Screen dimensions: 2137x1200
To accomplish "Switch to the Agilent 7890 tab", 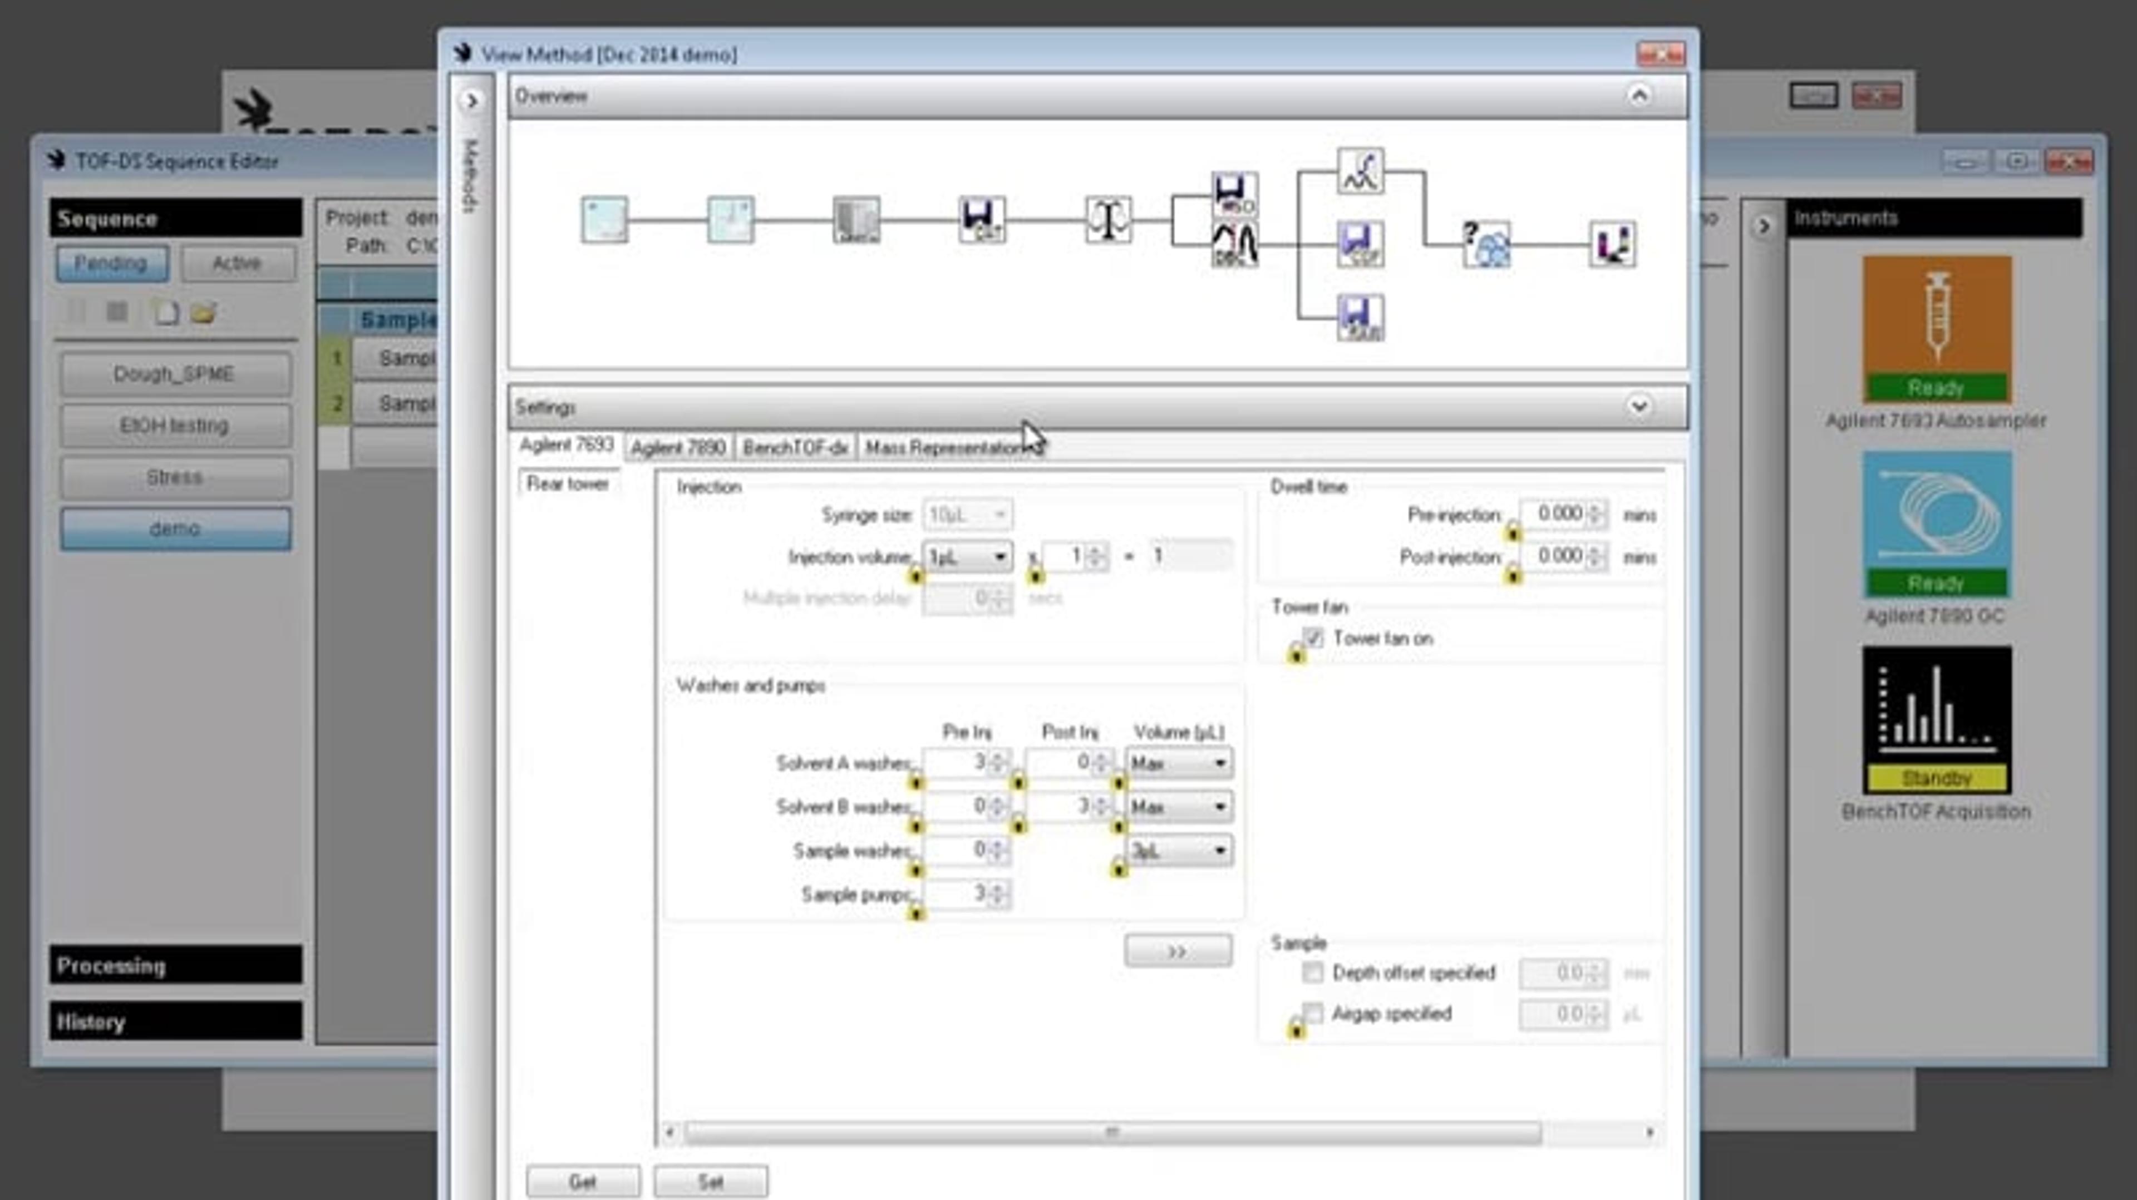I will tap(678, 448).
